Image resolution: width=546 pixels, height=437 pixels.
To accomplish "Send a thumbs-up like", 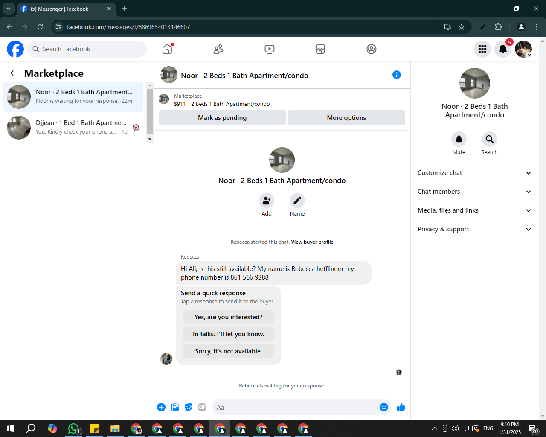I will 401,407.
